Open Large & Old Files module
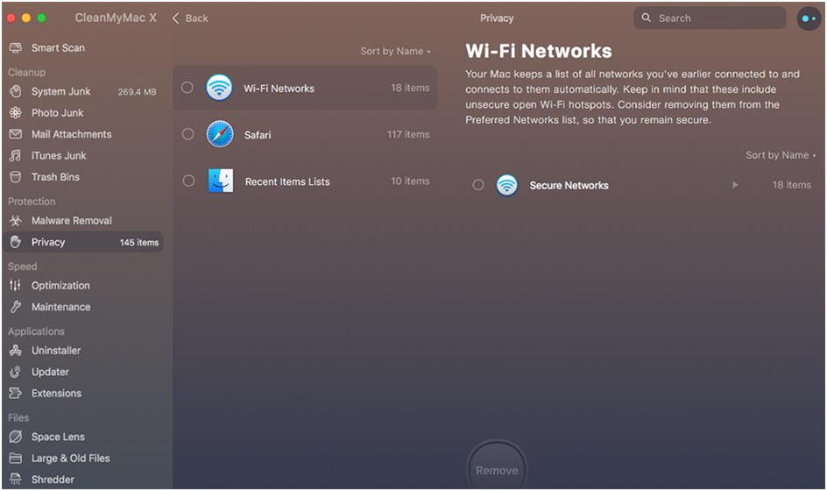Screen dimensions: 827x491 pos(71,459)
